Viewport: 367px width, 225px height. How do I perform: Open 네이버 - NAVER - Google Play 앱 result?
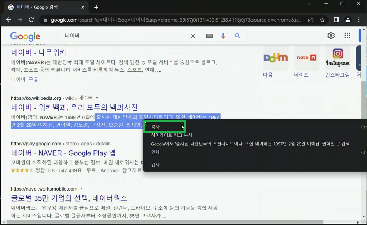[63, 153]
